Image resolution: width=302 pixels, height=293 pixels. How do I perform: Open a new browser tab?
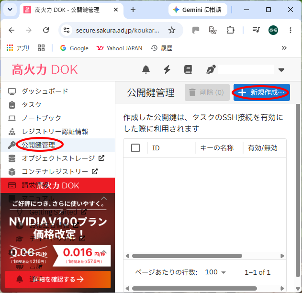click(x=133, y=10)
